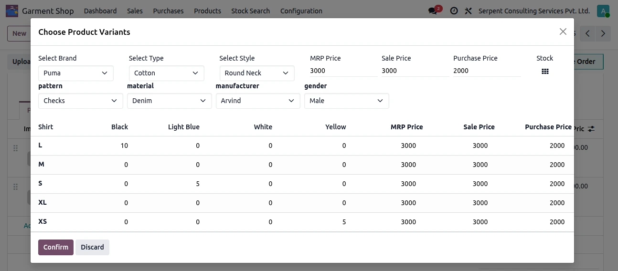Open the debug tools wrench icon
This screenshot has height=271, width=618.
(469, 11)
